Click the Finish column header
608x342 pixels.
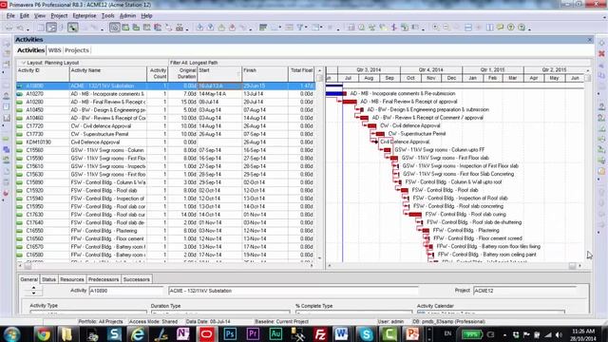265,74
